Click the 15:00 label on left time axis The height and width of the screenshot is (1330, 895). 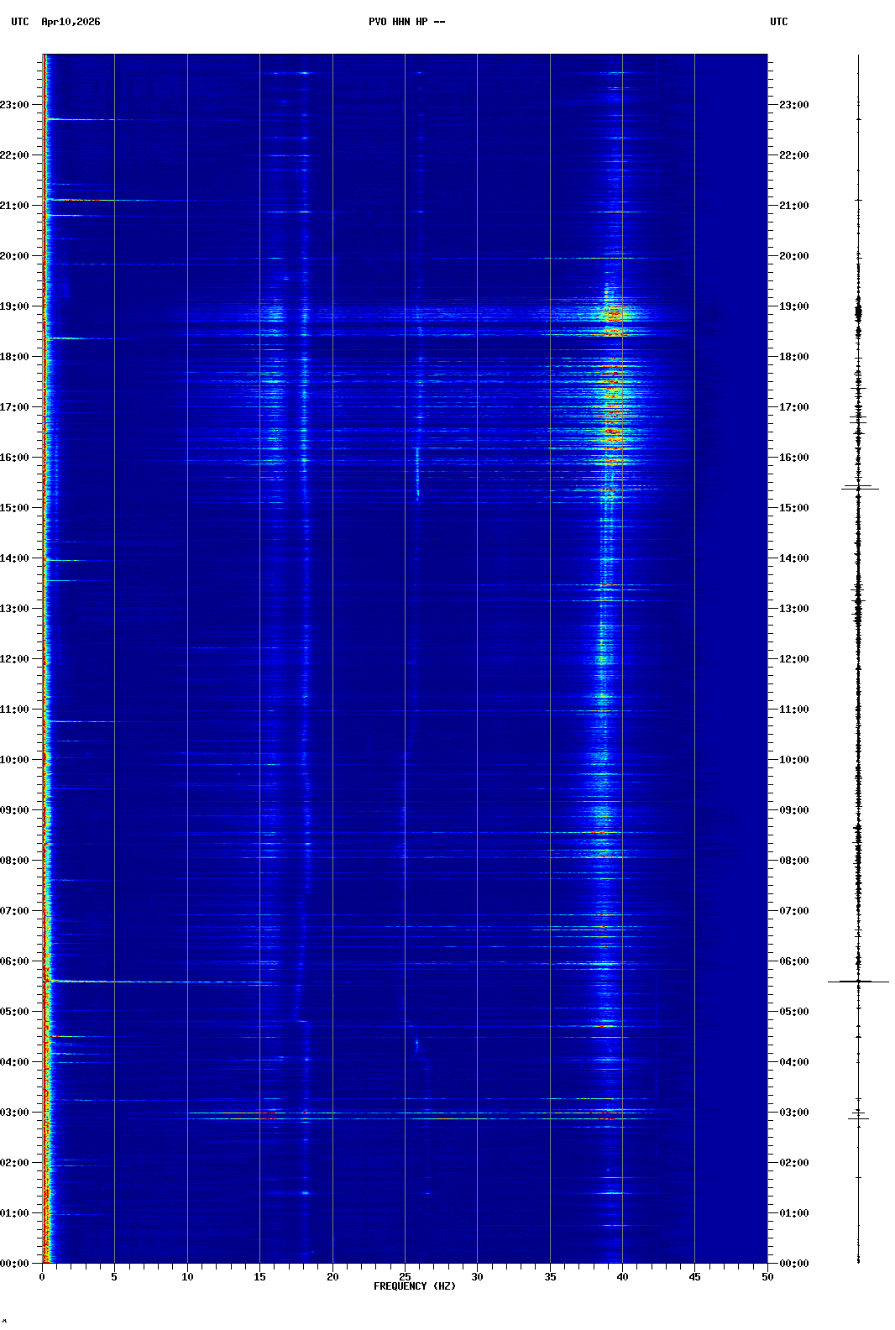(x=15, y=508)
